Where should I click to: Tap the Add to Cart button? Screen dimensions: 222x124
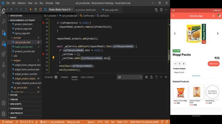[x=214, y=64]
